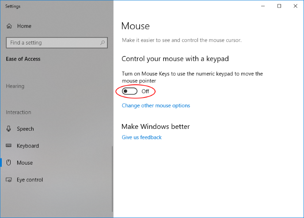
Task: Focus the Find a setting search field
Action: pyautogui.click(x=52, y=43)
